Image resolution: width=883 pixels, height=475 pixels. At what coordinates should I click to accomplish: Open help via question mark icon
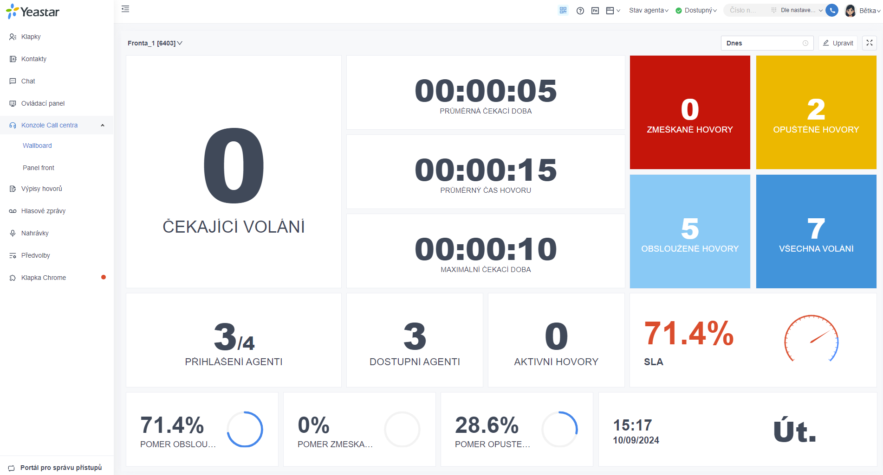click(x=580, y=11)
